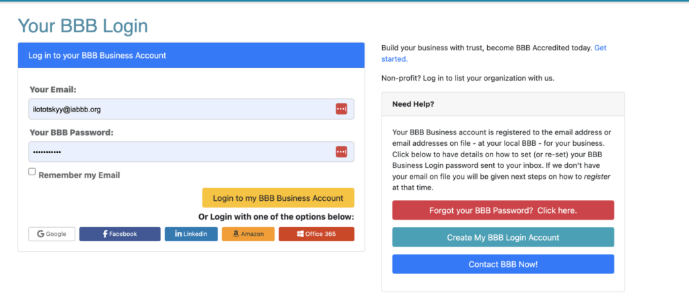Click the Your Email: label
Viewport: 689px width, 303px height.
(x=53, y=90)
